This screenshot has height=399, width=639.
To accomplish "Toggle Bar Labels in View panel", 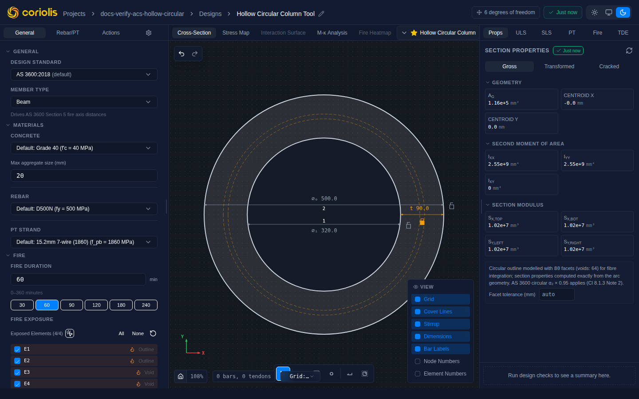I will [441, 349].
